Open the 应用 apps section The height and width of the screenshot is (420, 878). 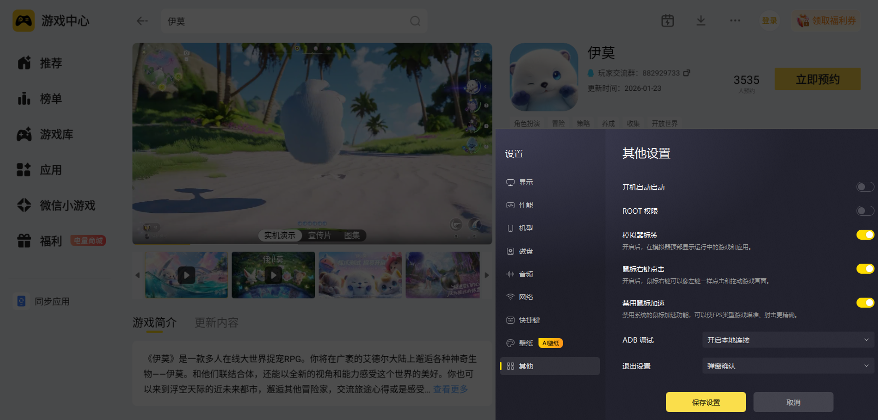pyautogui.click(x=40, y=170)
